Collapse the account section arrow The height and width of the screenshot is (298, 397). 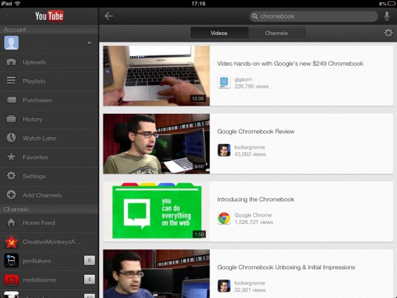pyautogui.click(x=89, y=42)
